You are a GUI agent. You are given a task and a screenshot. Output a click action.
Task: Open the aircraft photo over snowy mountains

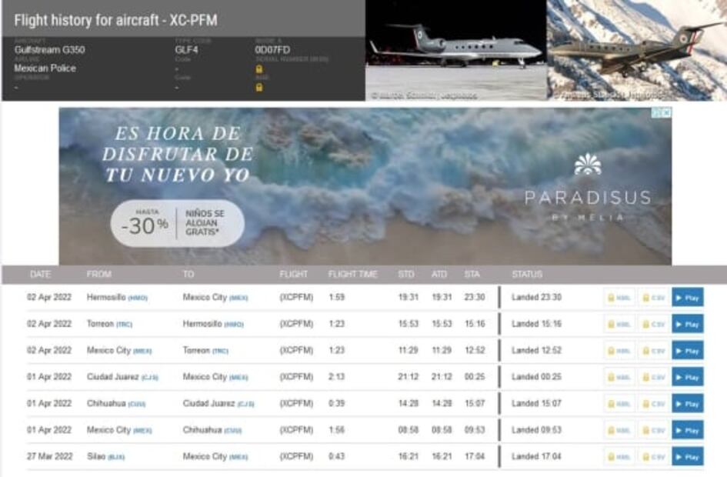[x=636, y=50]
